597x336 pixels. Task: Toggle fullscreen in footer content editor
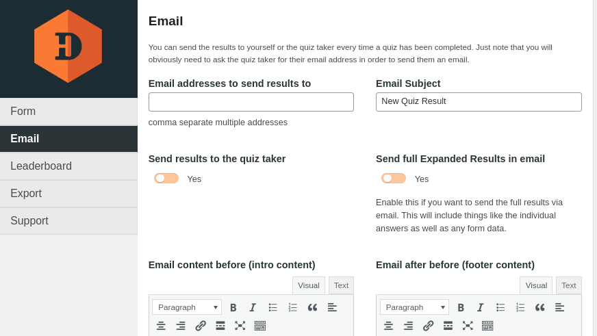pos(468,326)
